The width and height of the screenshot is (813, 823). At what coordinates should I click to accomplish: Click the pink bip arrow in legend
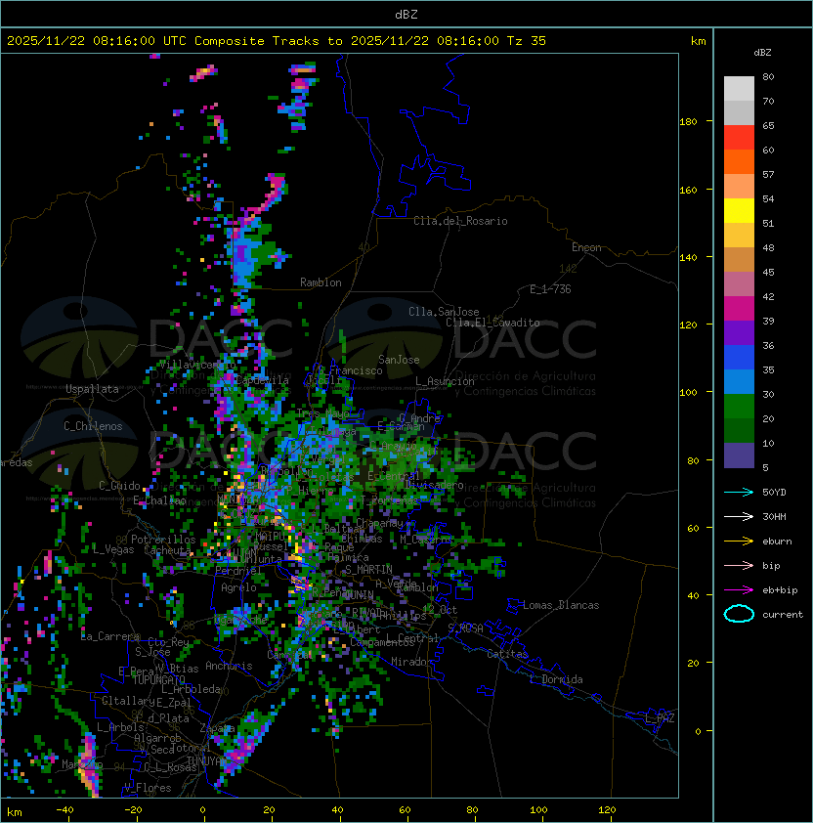(739, 566)
